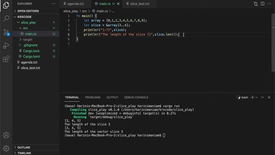The height and width of the screenshot is (155, 275).
Task: Select the bash terminal instance
Action: (242, 97)
